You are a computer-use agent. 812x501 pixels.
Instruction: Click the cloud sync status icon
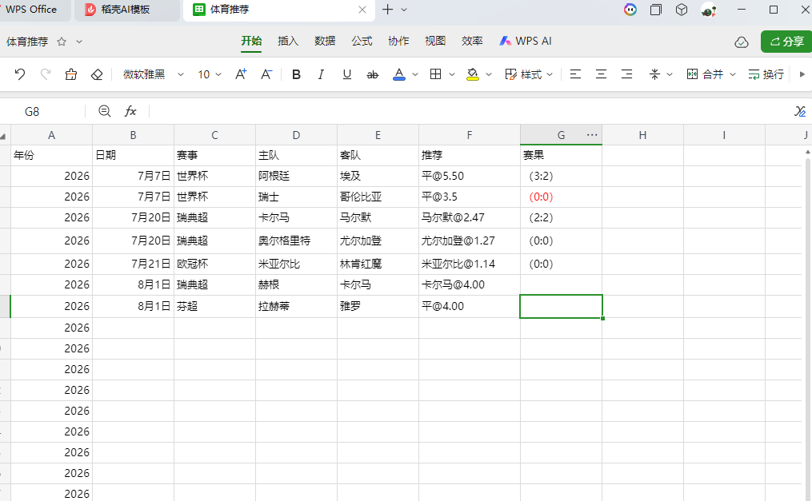tap(742, 42)
